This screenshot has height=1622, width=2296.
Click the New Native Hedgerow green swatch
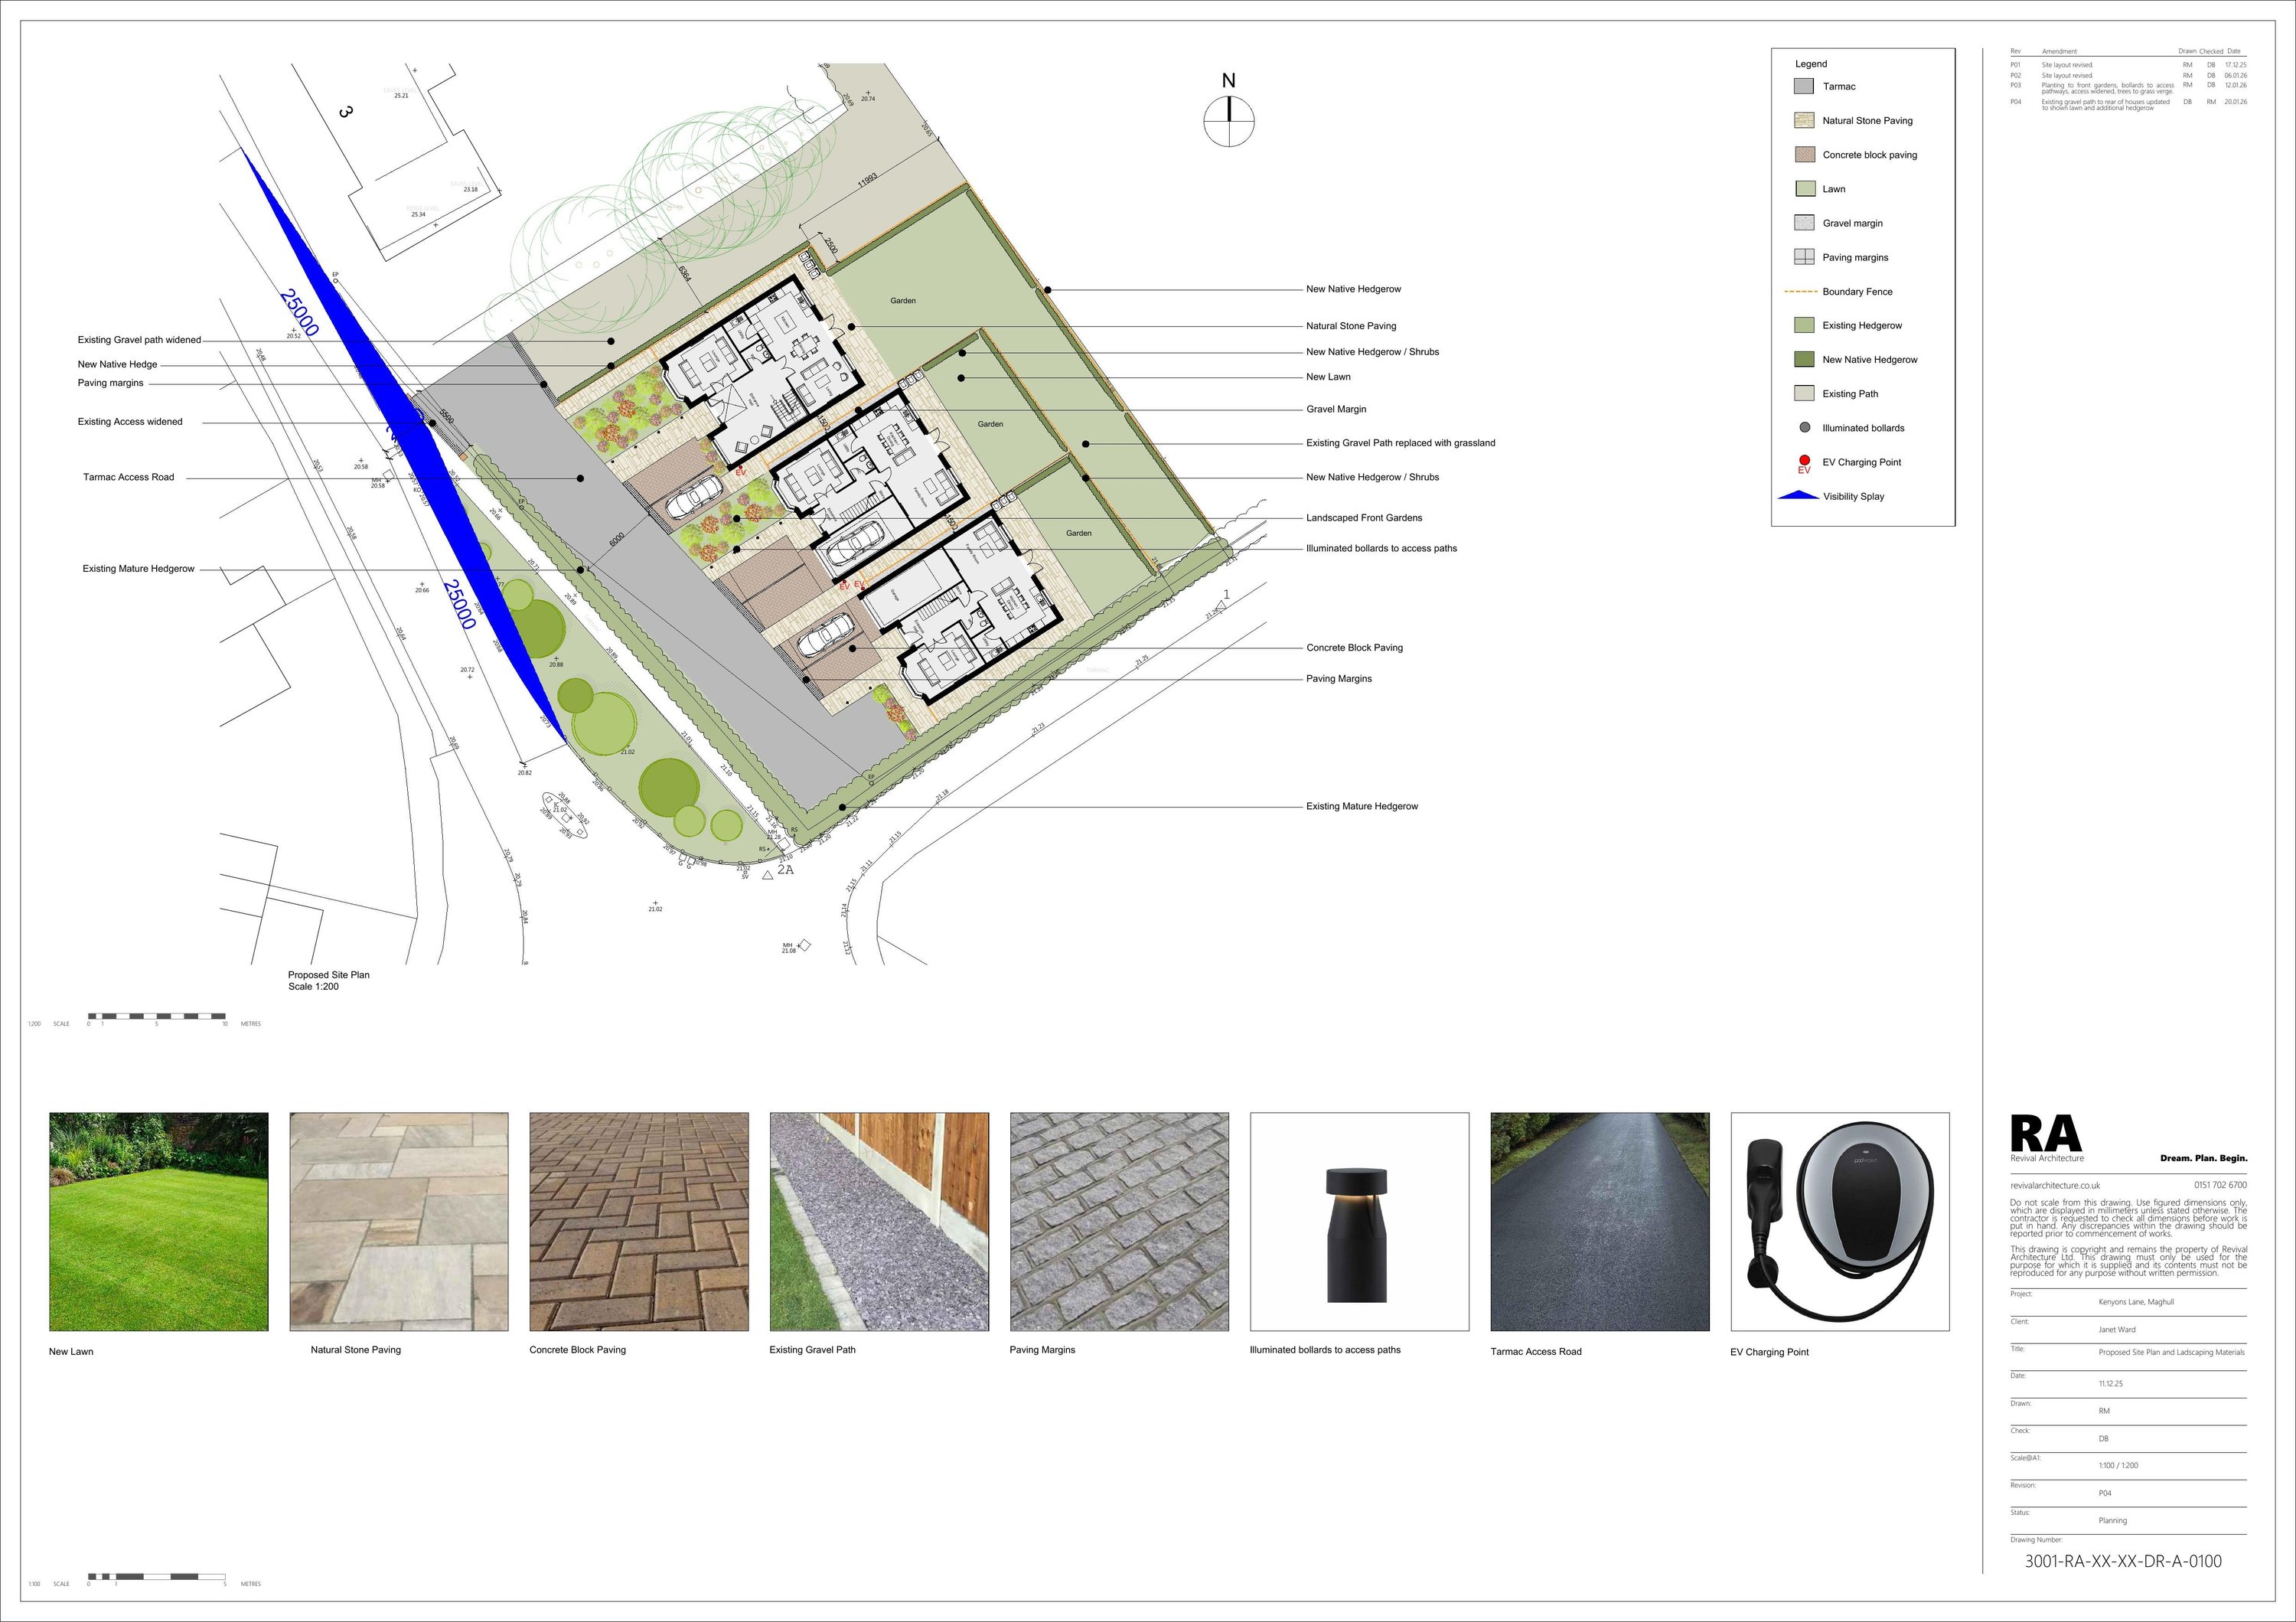1804,360
